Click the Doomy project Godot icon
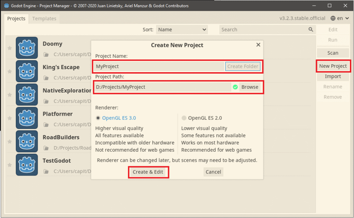 (27, 48)
